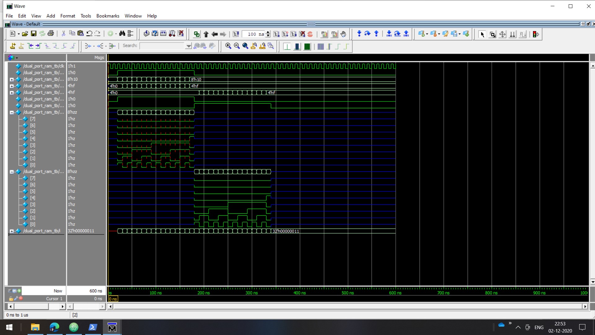Viewport: 595px width, 335px height.
Task: Click the Zoom Out magnifier icon
Action: [x=237, y=46]
